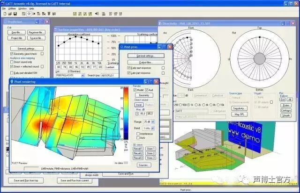Click the Surface properties window title icon
This screenshot has width=300, height=193.
(56, 29)
